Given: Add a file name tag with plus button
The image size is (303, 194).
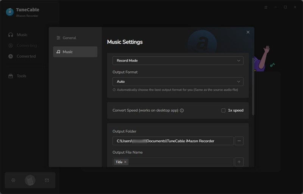Looking at the screenshot, I should tap(239, 162).
